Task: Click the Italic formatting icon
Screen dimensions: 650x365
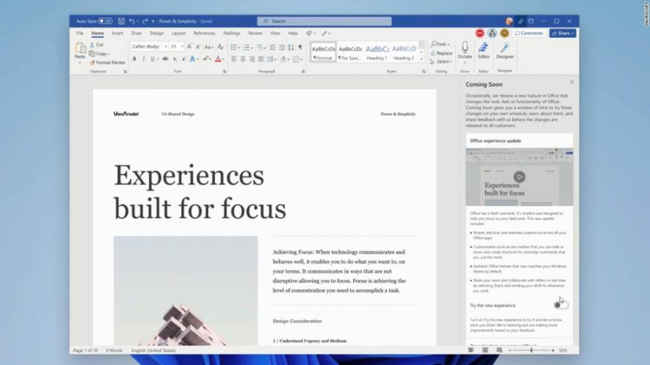Action: (143, 58)
